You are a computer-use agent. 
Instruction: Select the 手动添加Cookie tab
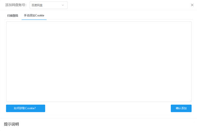(x=34, y=15)
